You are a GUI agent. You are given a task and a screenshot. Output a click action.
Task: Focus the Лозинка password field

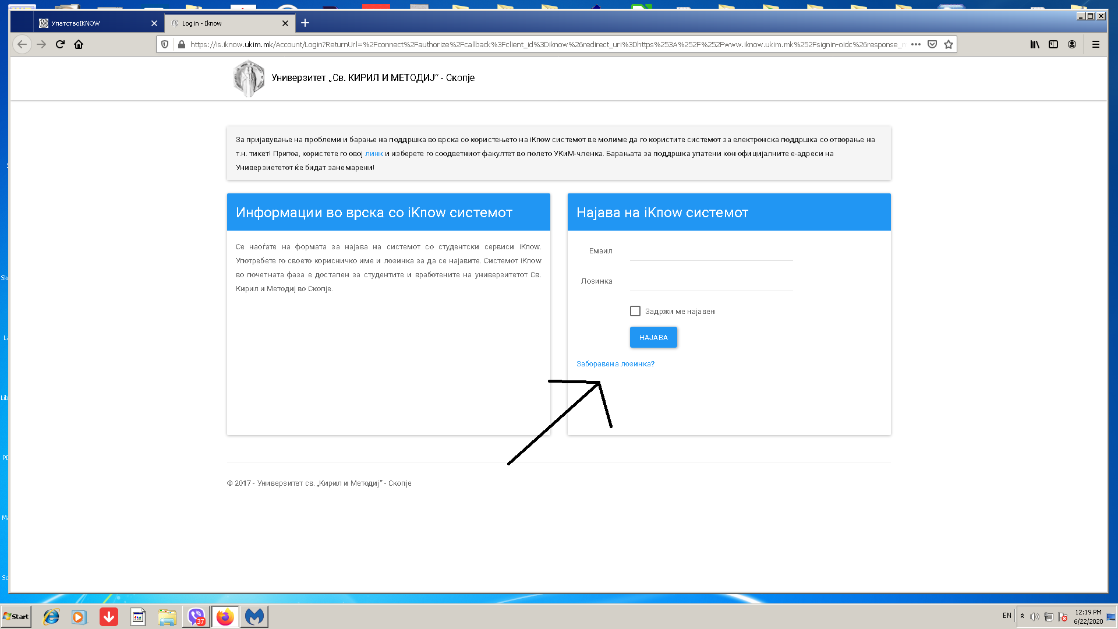tap(711, 281)
